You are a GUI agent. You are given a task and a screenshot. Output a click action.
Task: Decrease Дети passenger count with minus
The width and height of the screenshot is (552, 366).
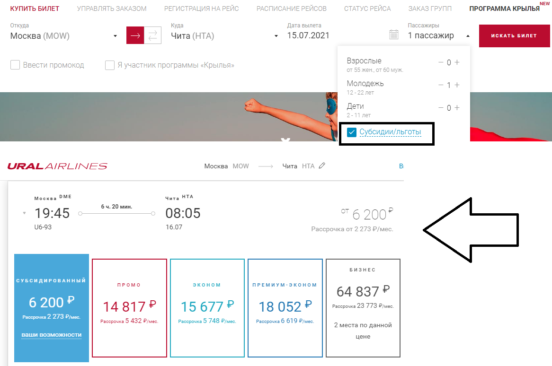point(441,108)
